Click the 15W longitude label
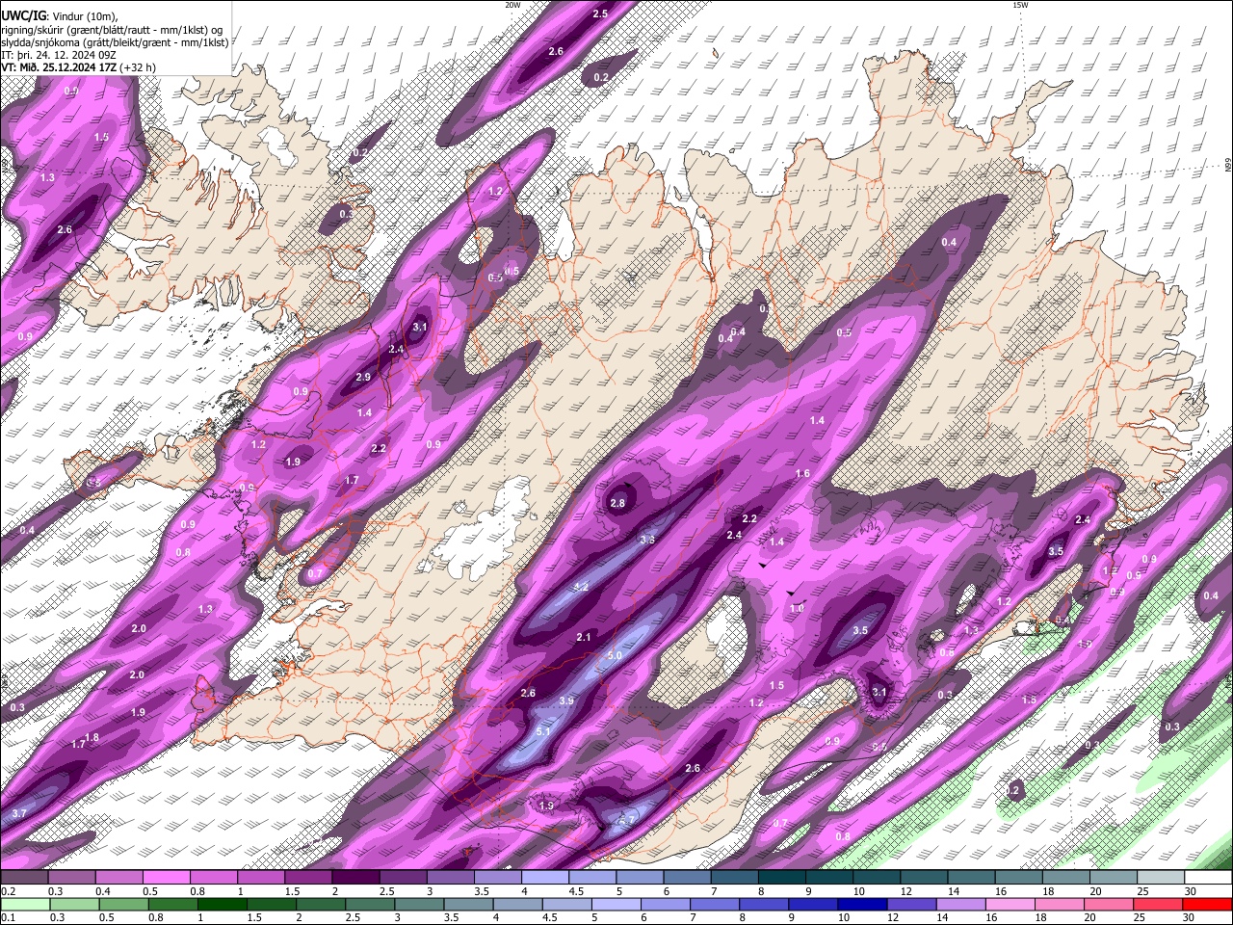The height and width of the screenshot is (925, 1233). pyautogui.click(x=1019, y=5)
